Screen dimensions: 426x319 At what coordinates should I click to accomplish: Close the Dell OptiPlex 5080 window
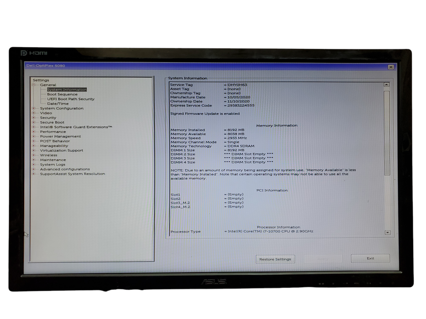click(391, 67)
